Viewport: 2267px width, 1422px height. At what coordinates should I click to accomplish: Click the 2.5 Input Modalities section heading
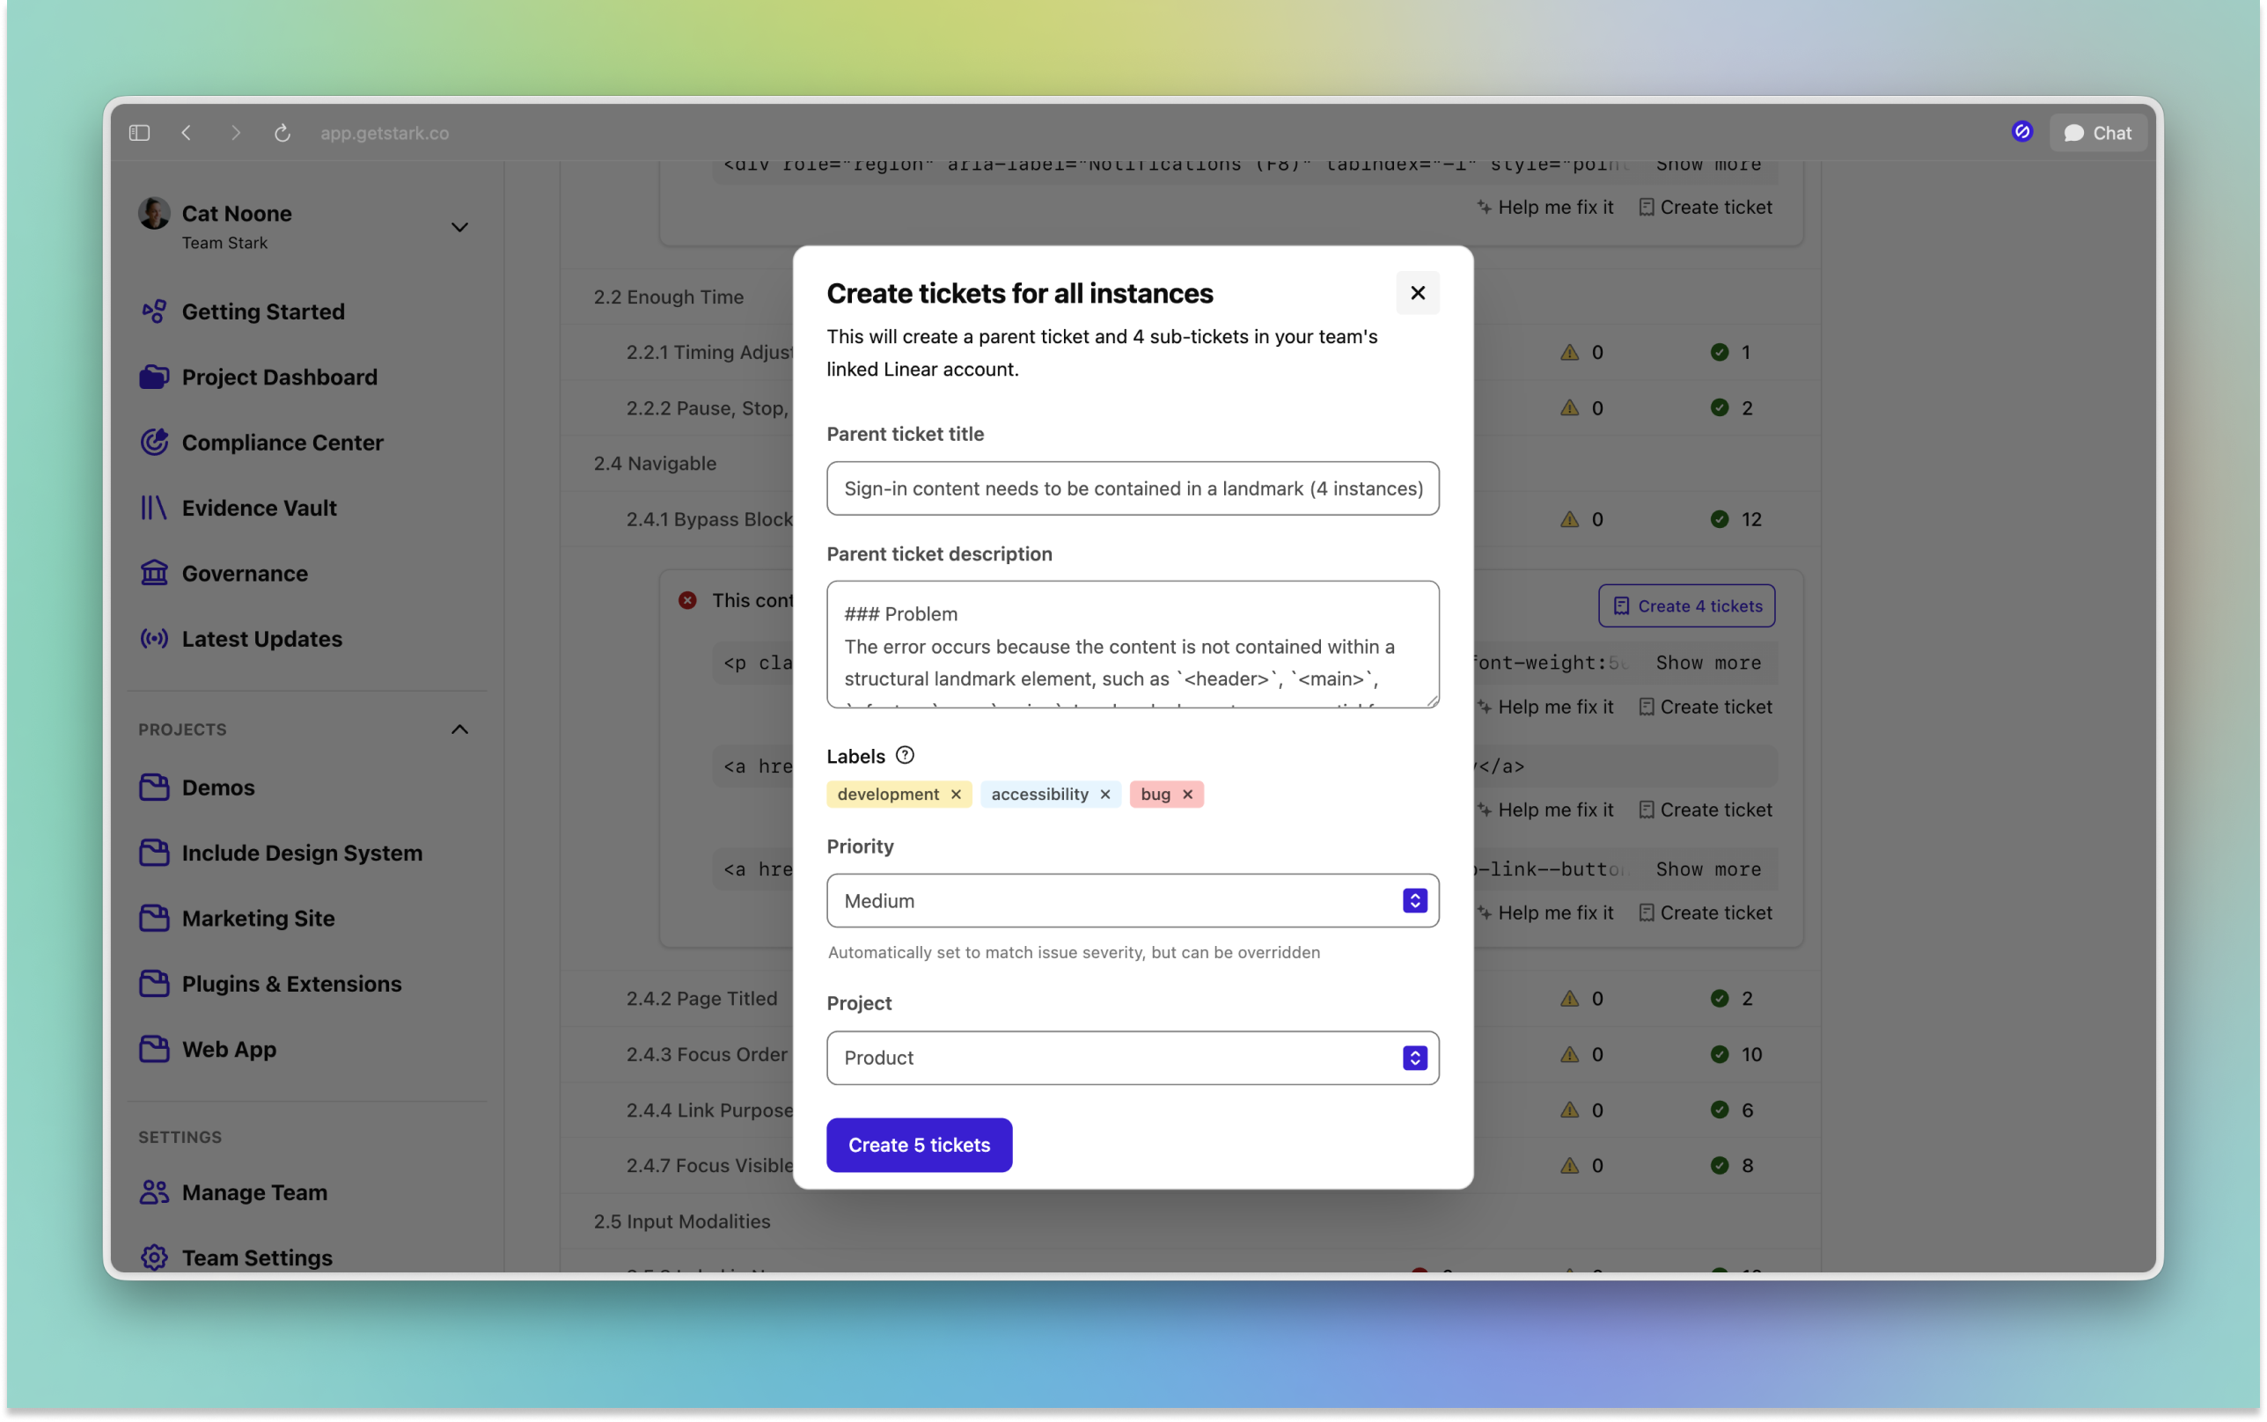click(682, 1221)
